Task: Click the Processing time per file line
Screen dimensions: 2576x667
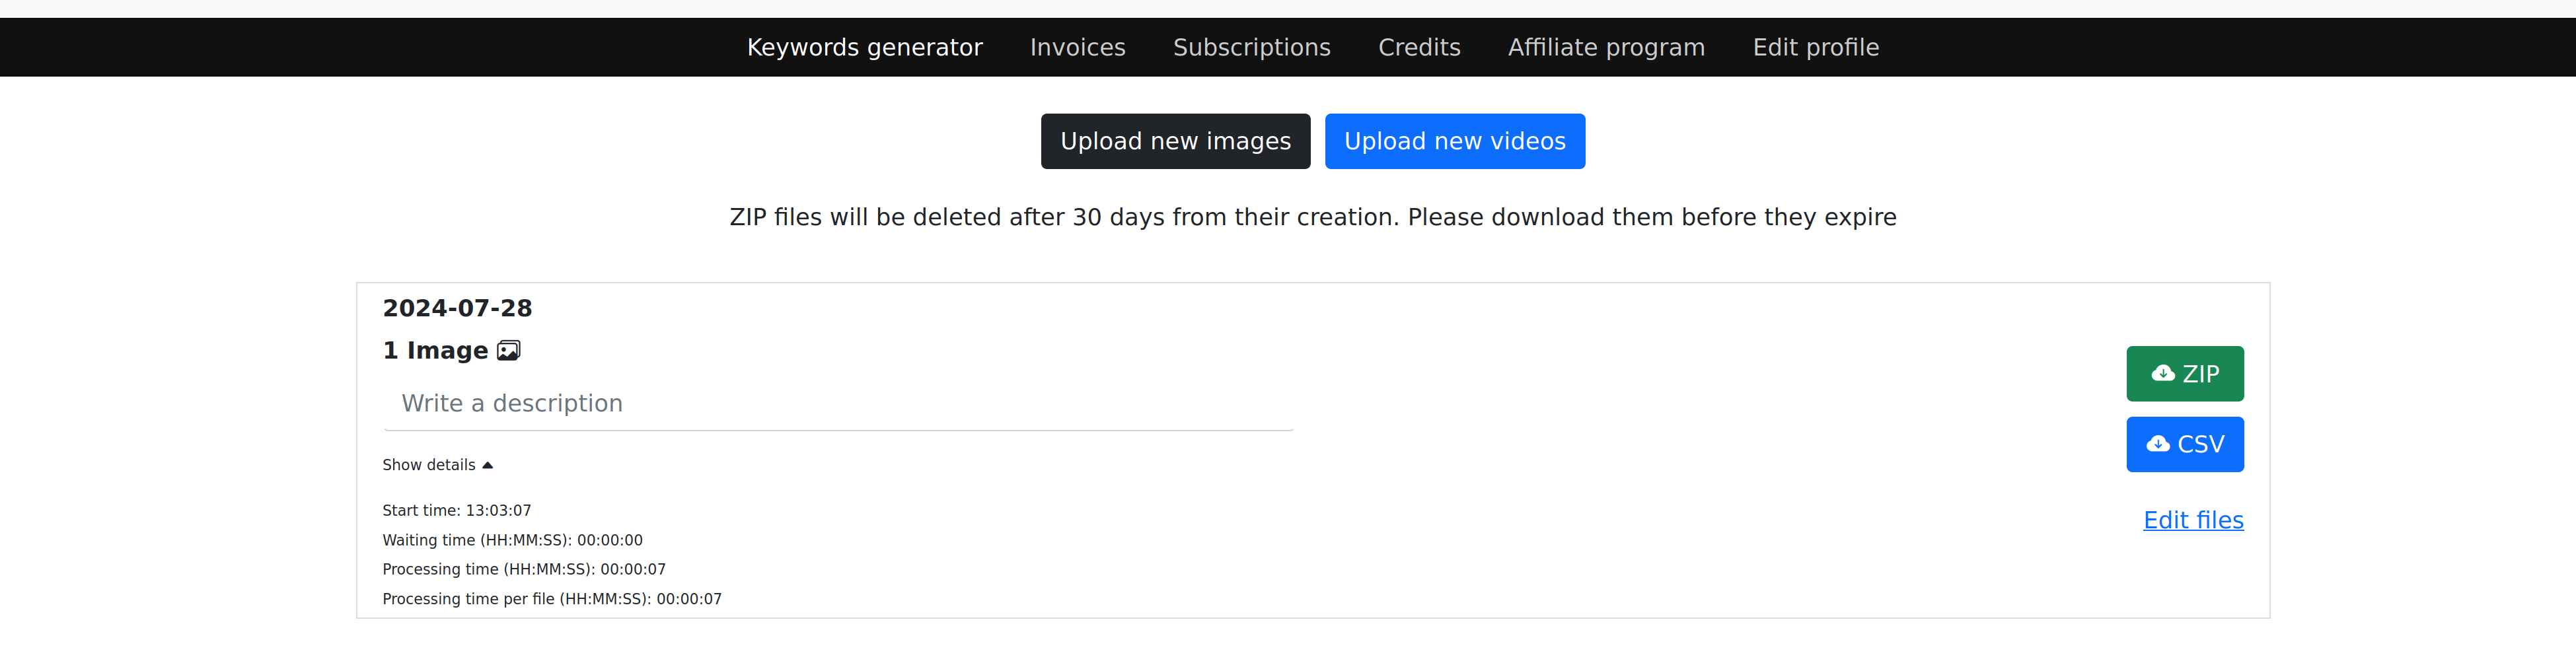Action: tap(551, 599)
